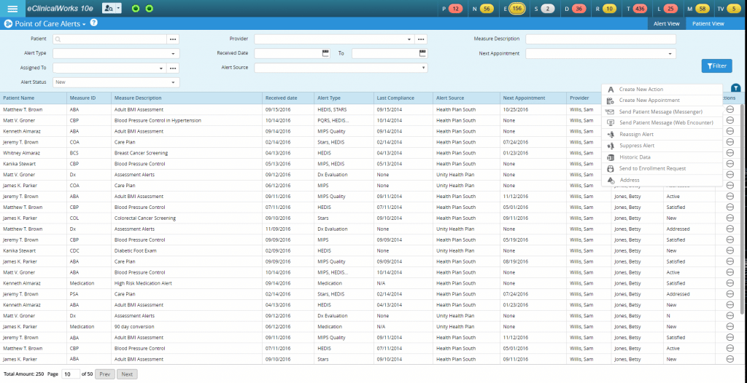
Task: Open actions for High Risk Medication Alert row
Action: [729, 283]
